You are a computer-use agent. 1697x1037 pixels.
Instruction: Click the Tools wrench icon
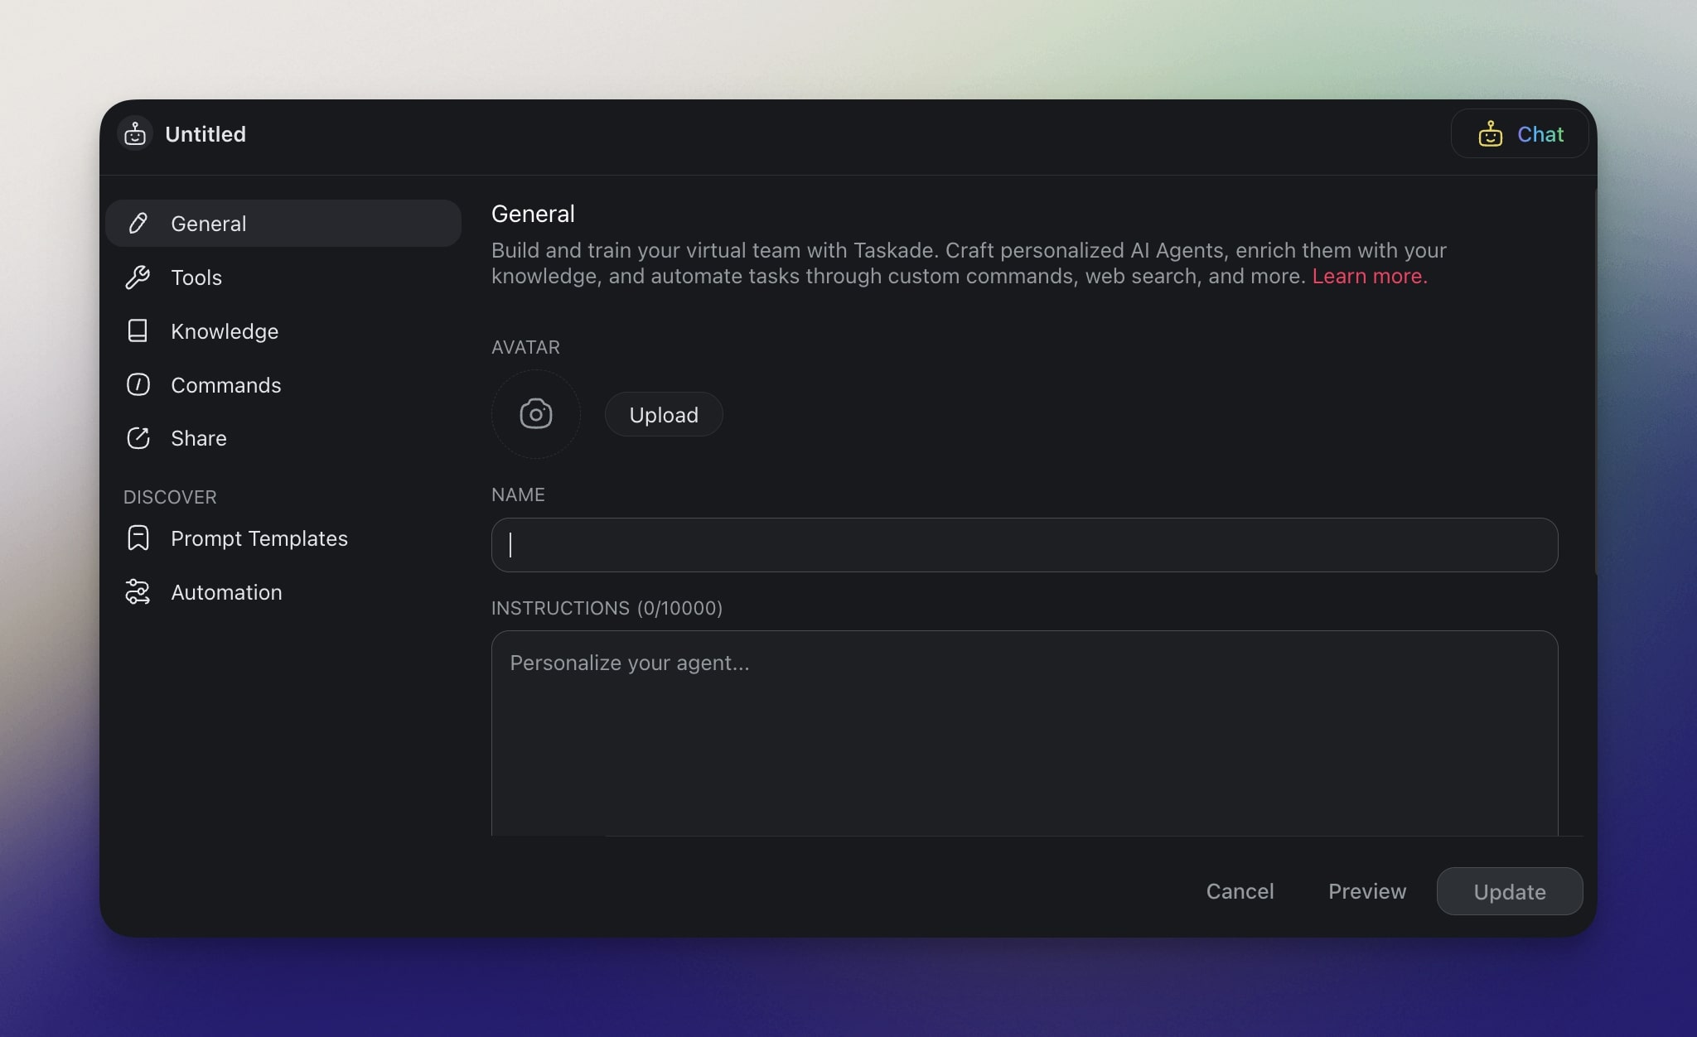coord(138,277)
